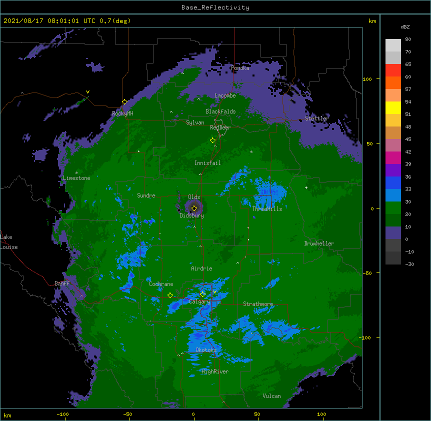Click the Lake Louise label
Viewport: 431px width, 421px height.
(x=9, y=242)
